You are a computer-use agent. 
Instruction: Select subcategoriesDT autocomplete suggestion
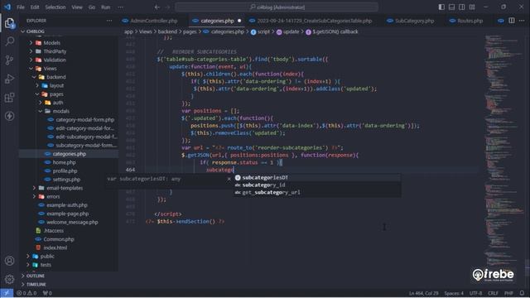tap(317, 177)
